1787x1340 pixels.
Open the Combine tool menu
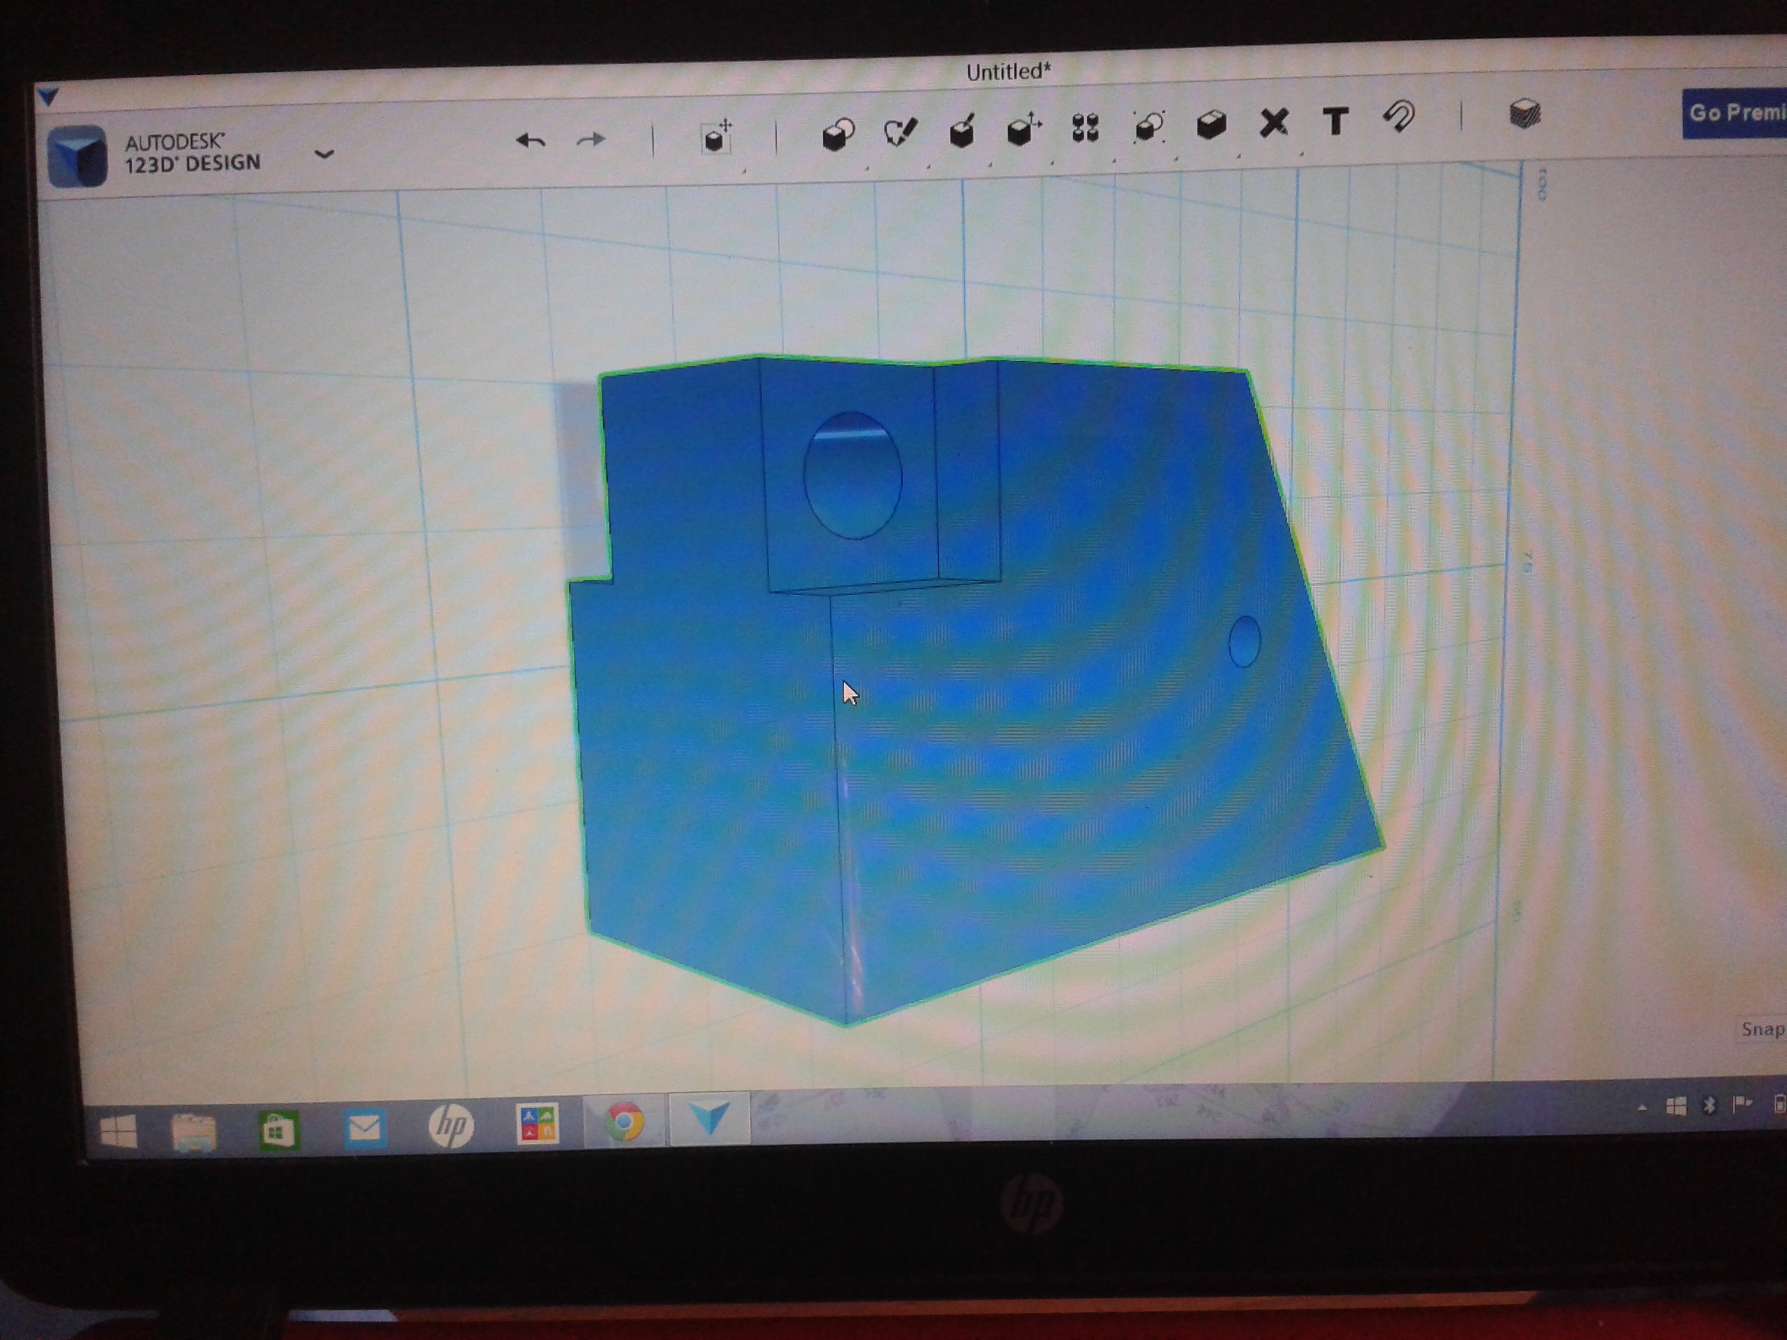pyautogui.click(x=1211, y=124)
